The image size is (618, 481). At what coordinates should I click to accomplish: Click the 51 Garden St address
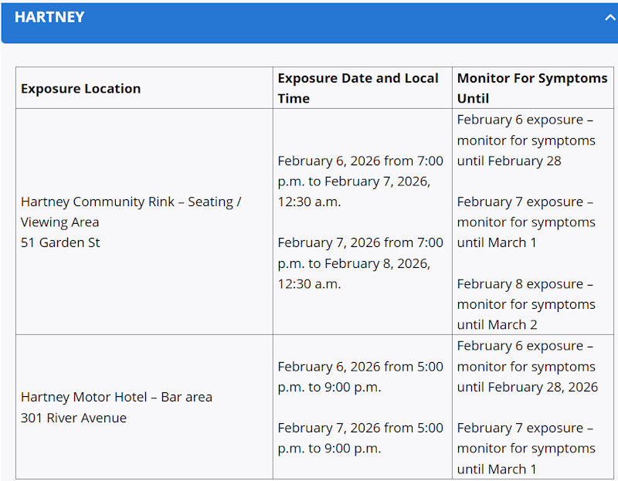click(60, 242)
